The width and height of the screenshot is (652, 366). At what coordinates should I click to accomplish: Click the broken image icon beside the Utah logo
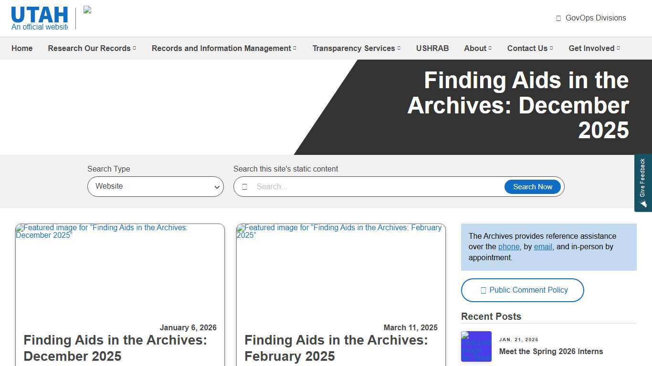click(x=87, y=10)
